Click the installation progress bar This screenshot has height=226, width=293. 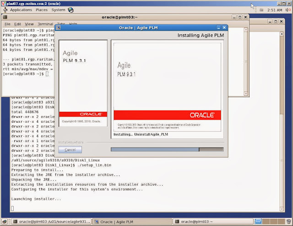(167, 149)
